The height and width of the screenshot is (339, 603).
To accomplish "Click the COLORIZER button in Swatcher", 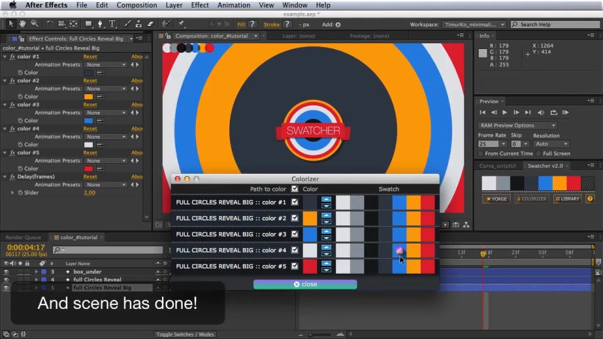I will pyautogui.click(x=531, y=199).
